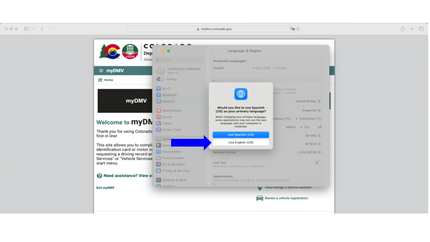Open the Gregorian calendar dropdown

tap(311, 110)
